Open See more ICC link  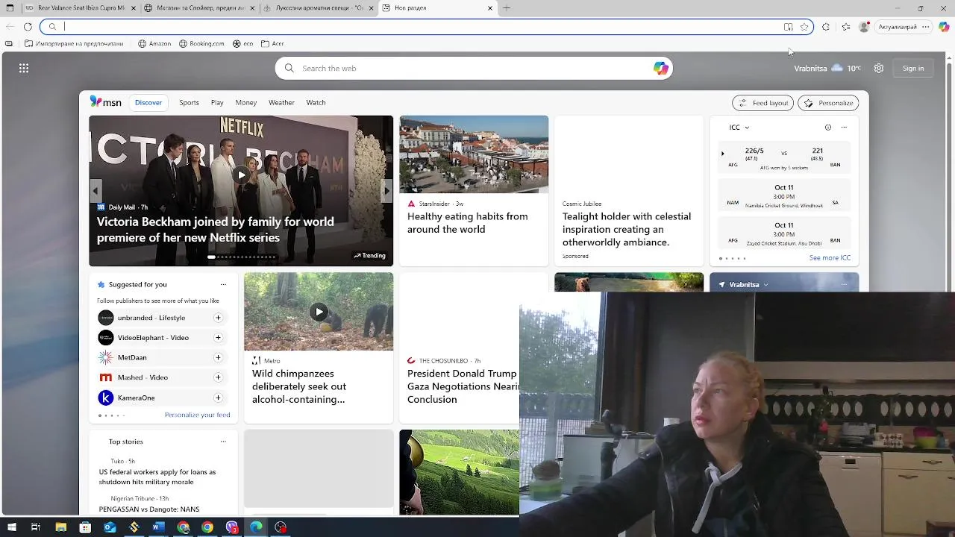(830, 258)
